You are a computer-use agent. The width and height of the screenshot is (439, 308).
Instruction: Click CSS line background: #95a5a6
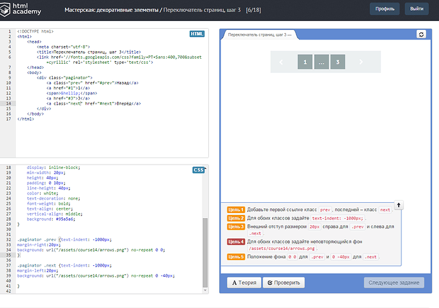[x=51, y=219]
